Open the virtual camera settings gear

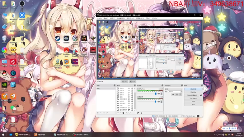tap(201, 95)
